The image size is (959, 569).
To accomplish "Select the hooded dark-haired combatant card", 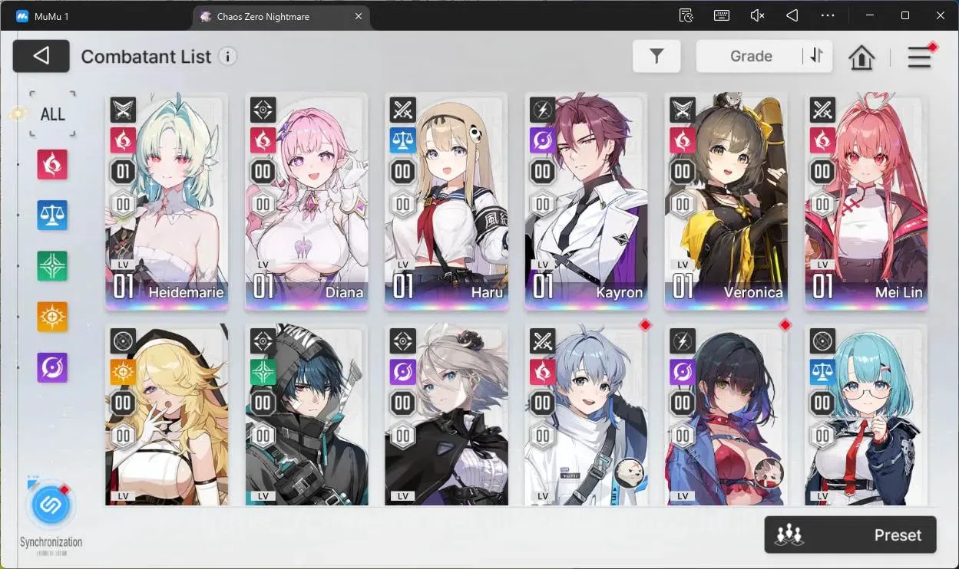I will [x=306, y=415].
